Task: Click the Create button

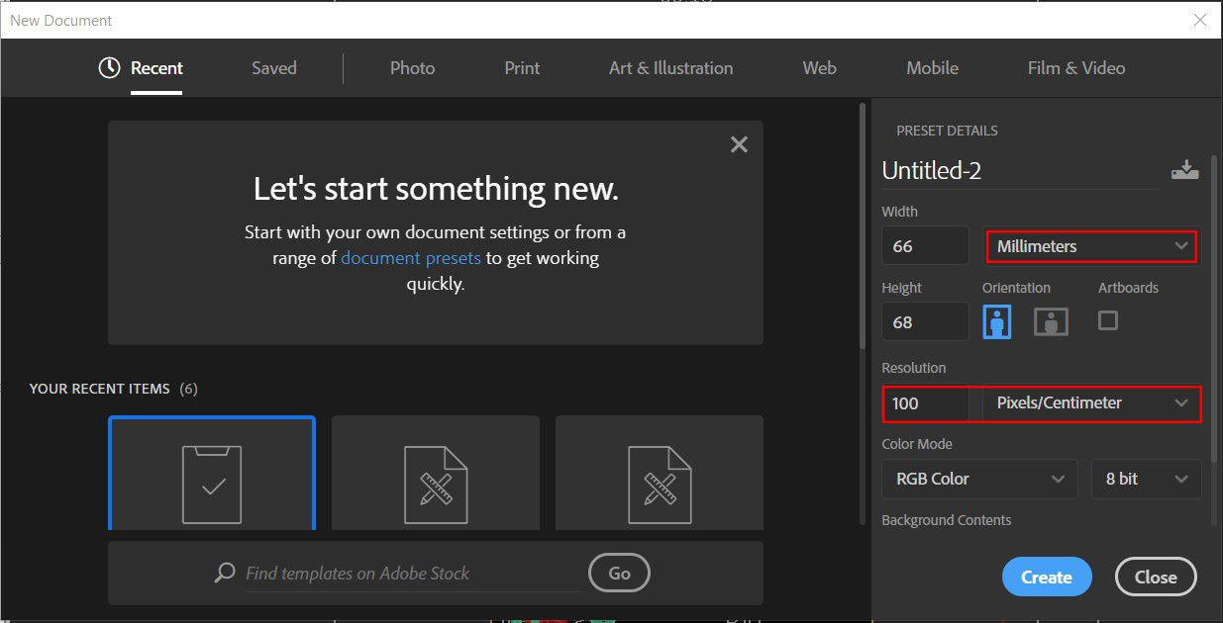Action: pos(1047,577)
